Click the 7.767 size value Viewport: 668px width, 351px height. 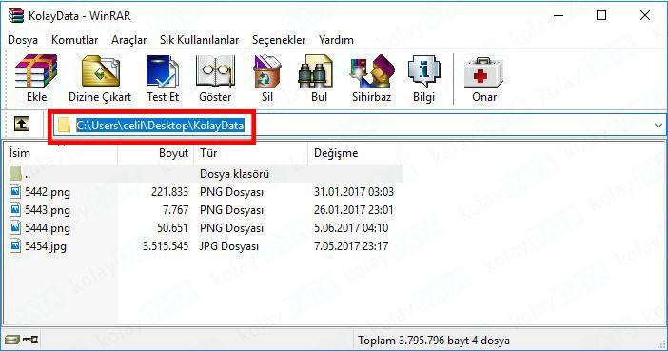(175, 210)
